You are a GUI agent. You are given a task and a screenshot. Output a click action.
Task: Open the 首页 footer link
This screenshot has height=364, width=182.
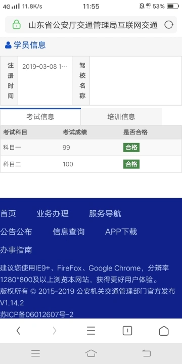[x=8, y=213]
